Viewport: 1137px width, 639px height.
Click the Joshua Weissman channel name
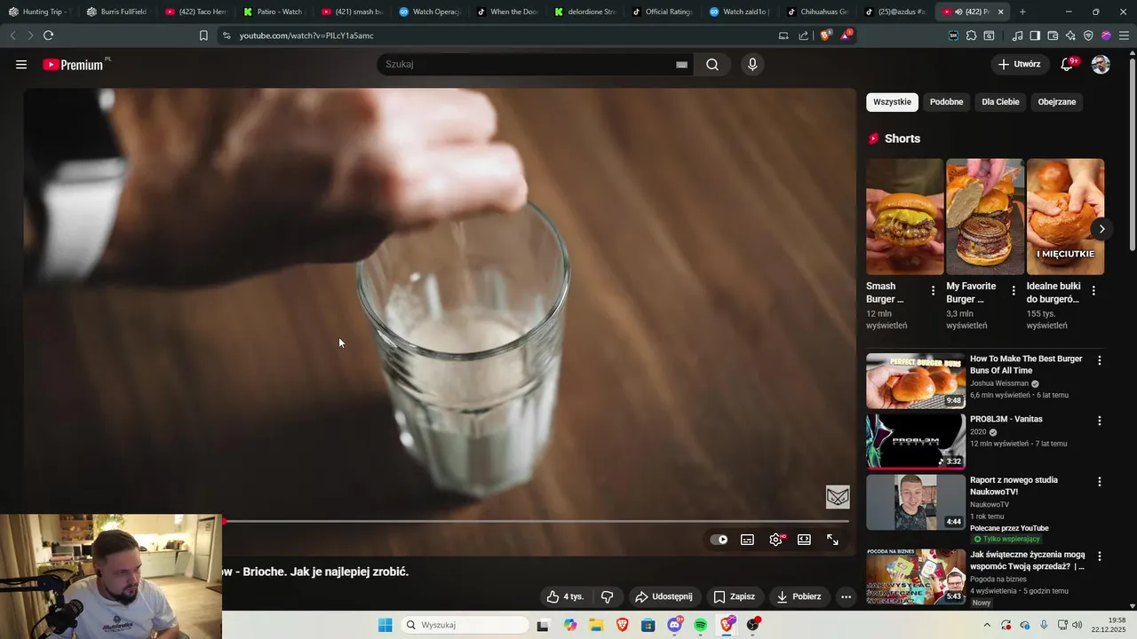click(x=999, y=383)
